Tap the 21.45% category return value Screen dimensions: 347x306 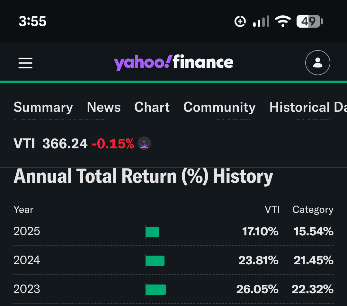click(314, 260)
